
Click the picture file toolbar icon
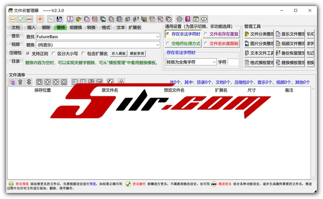click(103, 19)
